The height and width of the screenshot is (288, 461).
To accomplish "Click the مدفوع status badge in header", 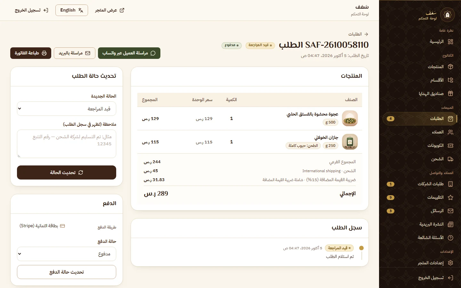I will 231,45.
